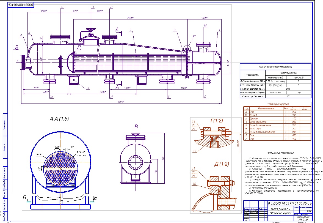Select the "Г(1:2)" detail view label
This screenshot has height=223, width=323.
pos(217,121)
